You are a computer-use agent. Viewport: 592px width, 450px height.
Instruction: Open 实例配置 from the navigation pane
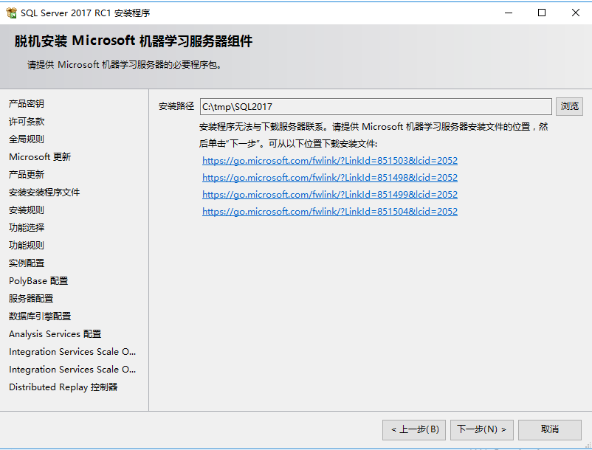(x=25, y=263)
